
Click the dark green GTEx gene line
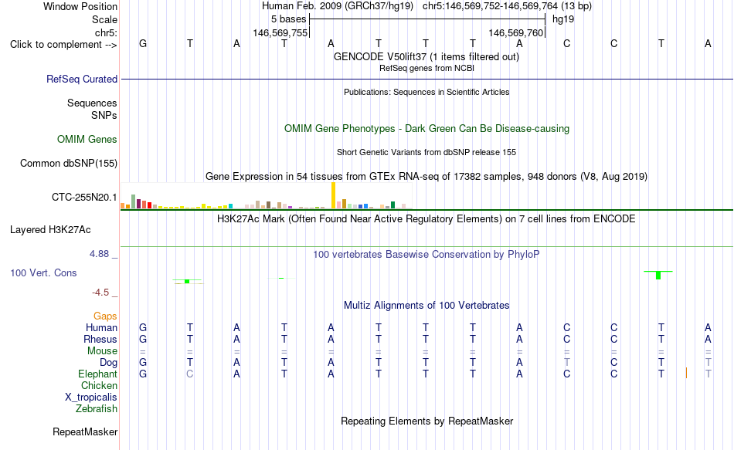pyautogui.click(x=426, y=210)
